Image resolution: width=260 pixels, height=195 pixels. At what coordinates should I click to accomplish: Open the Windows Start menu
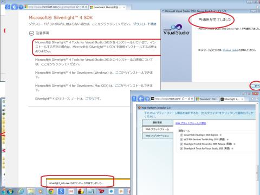10,191
